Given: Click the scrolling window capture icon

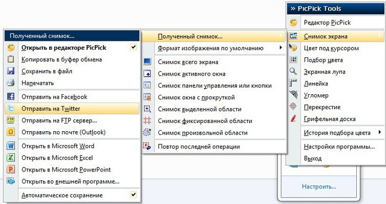Looking at the screenshot, I should tap(147, 97).
